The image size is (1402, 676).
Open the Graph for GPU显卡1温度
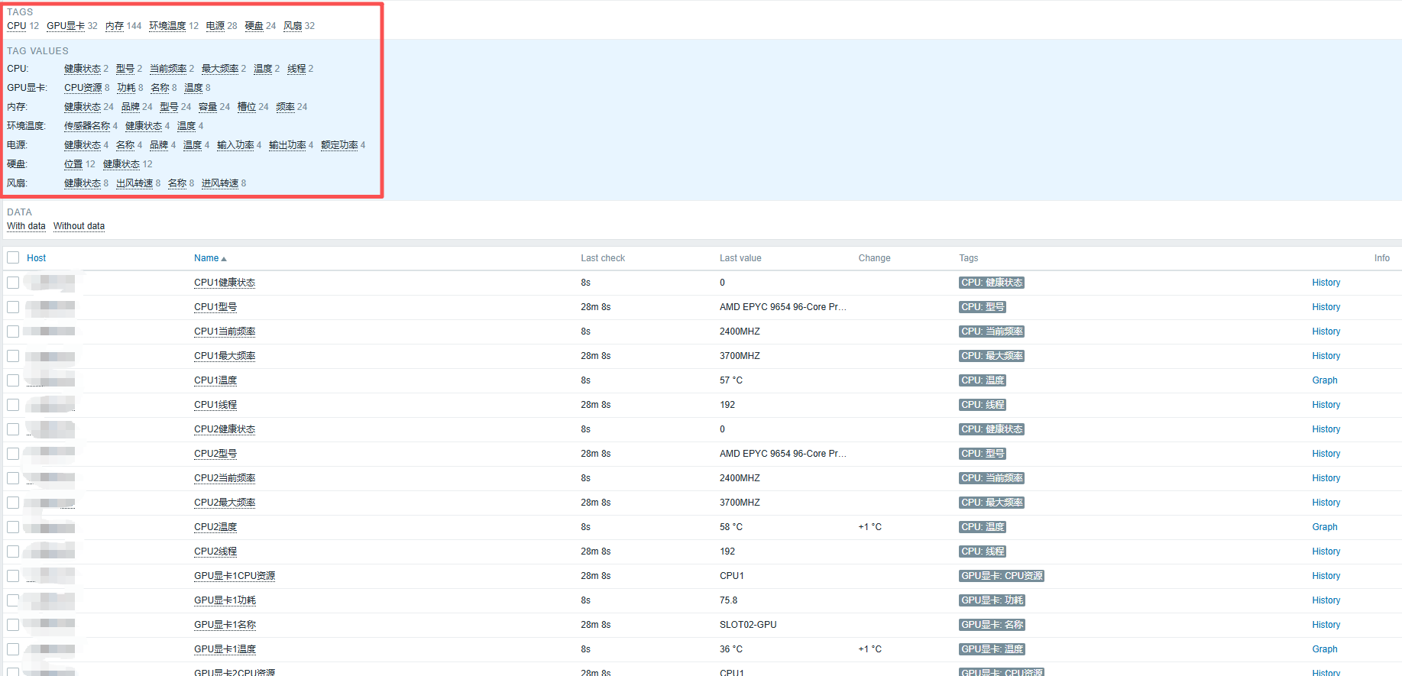(1324, 649)
